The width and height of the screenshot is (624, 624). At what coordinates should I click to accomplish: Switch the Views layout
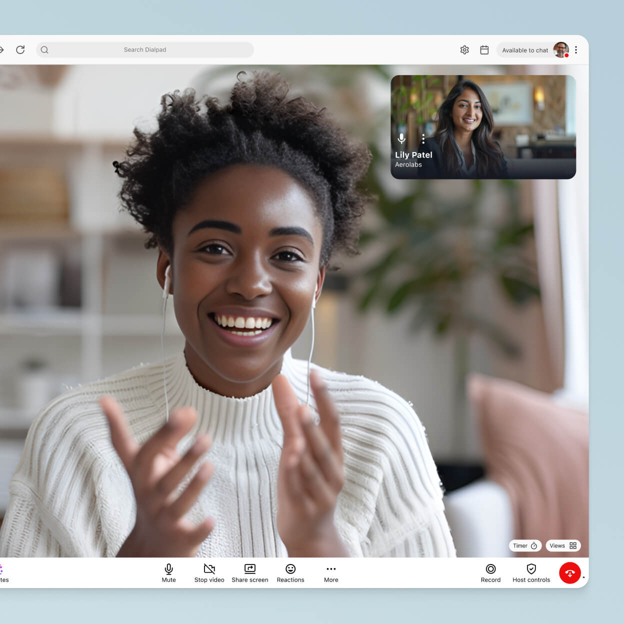pyautogui.click(x=563, y=545)
